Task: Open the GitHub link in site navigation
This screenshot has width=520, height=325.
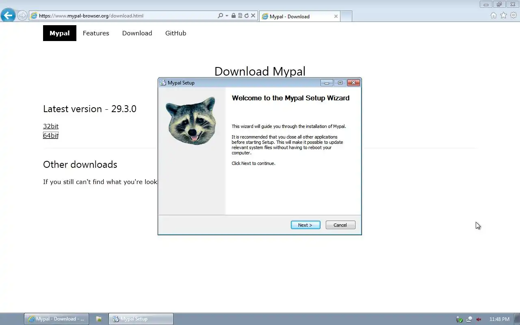Action: click(175, 33)
